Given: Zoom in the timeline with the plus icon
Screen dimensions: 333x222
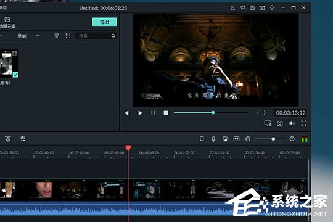Looking at the screenshot, I should pyautogui.click(x=292, y=139).
